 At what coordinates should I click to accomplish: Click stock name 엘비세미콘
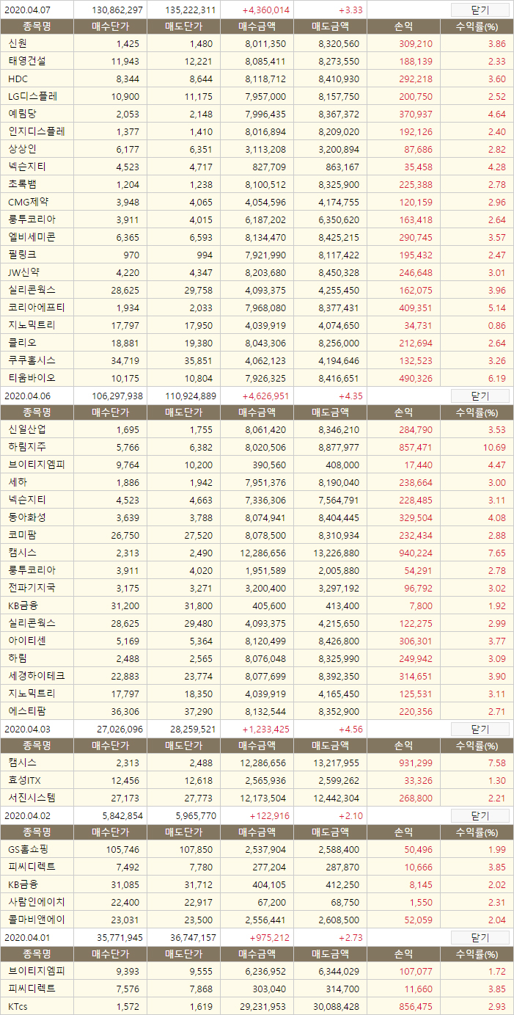click(32, 237)
